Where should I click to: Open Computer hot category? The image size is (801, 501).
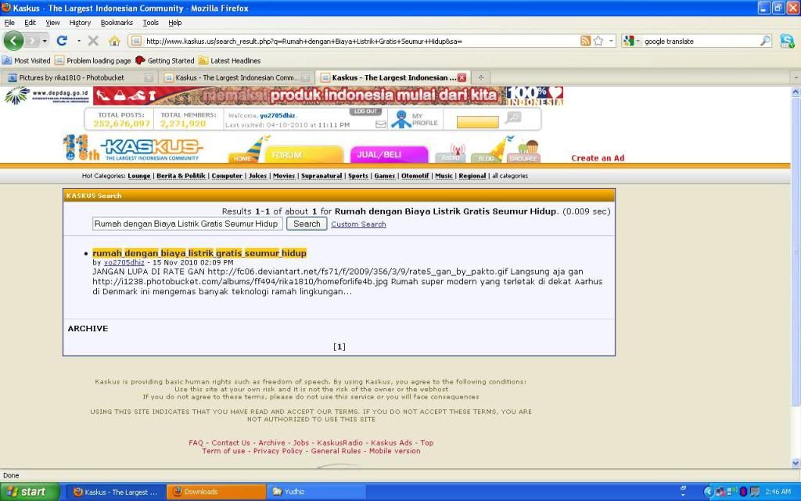(227, 175)
